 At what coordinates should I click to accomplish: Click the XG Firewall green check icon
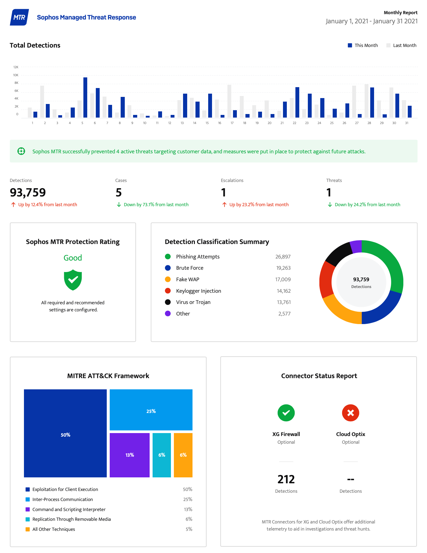click(286, 413)
